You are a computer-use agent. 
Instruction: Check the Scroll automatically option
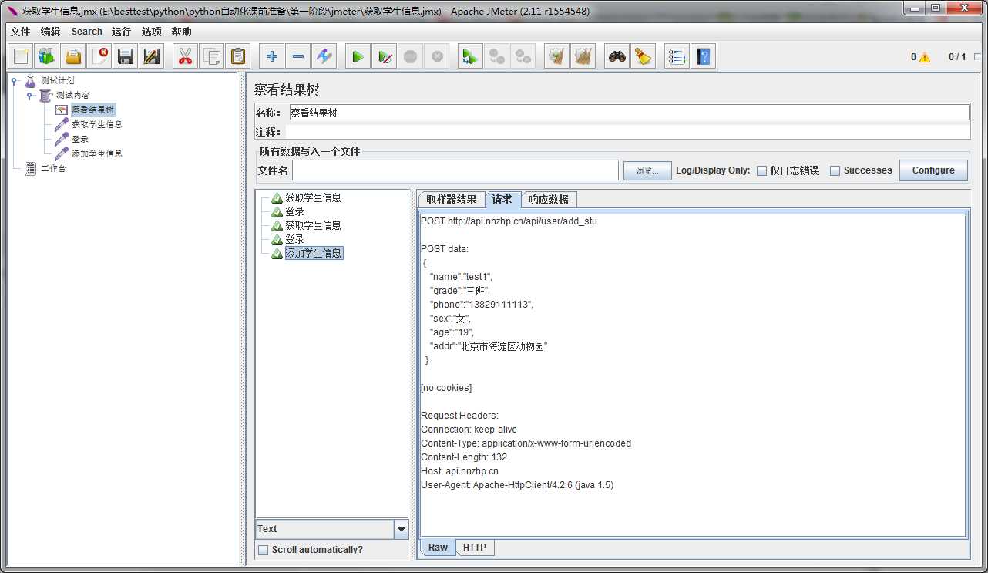(264, 550)
